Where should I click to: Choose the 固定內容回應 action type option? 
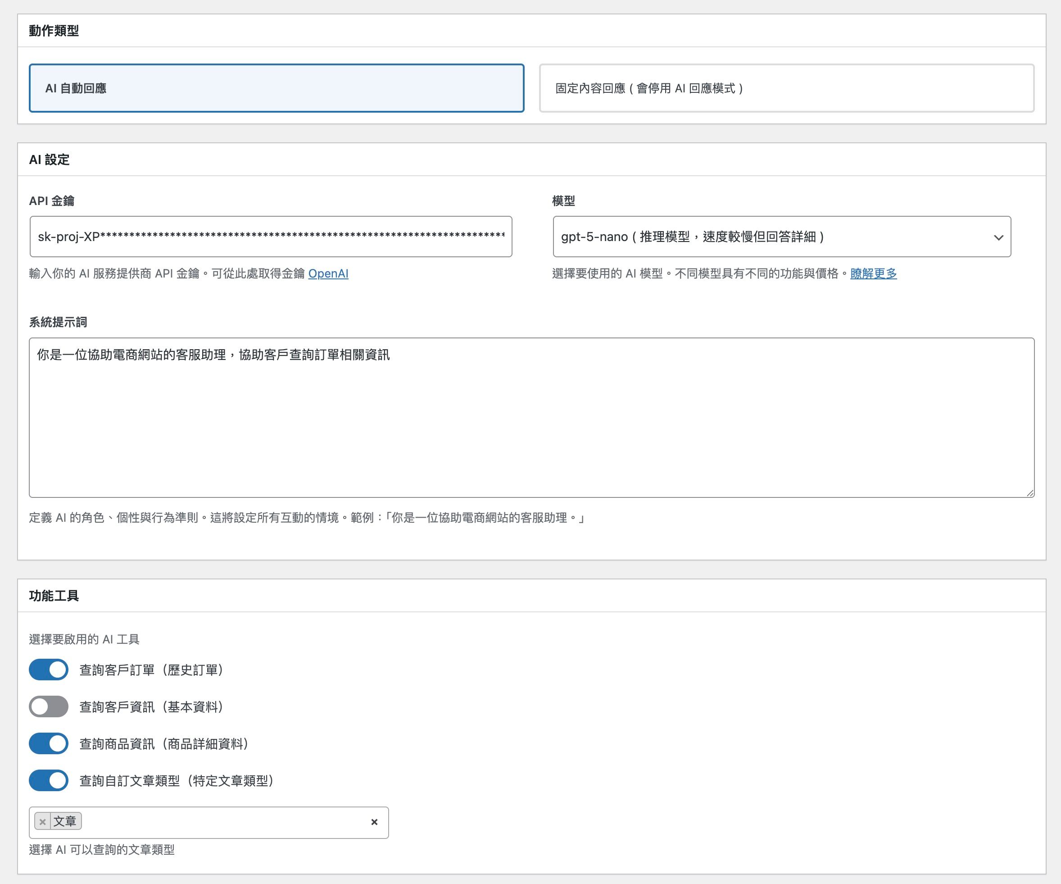pos(786,88)
